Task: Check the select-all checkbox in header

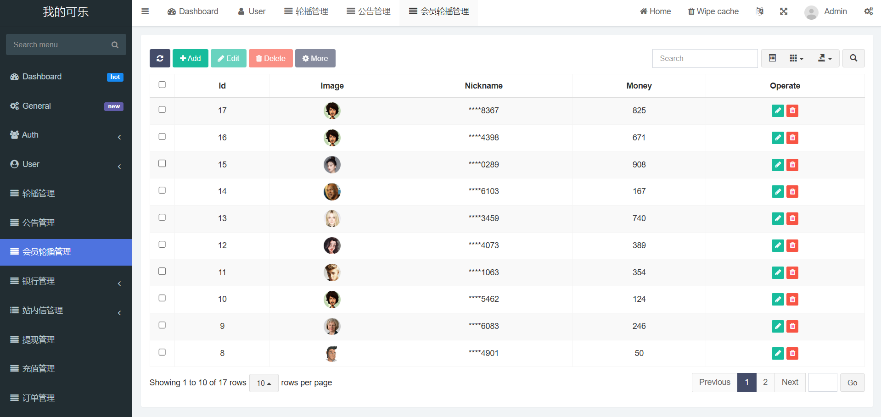Action: [162, 85]
